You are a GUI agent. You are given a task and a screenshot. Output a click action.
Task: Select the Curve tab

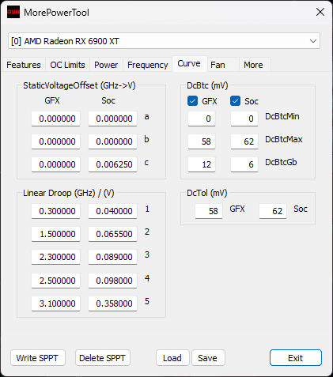point(189,64)
